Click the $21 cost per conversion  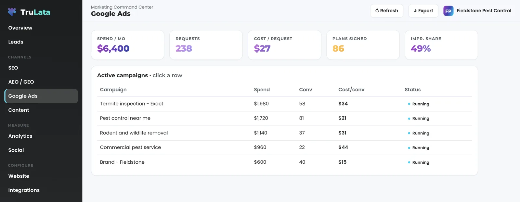(342, 118)
